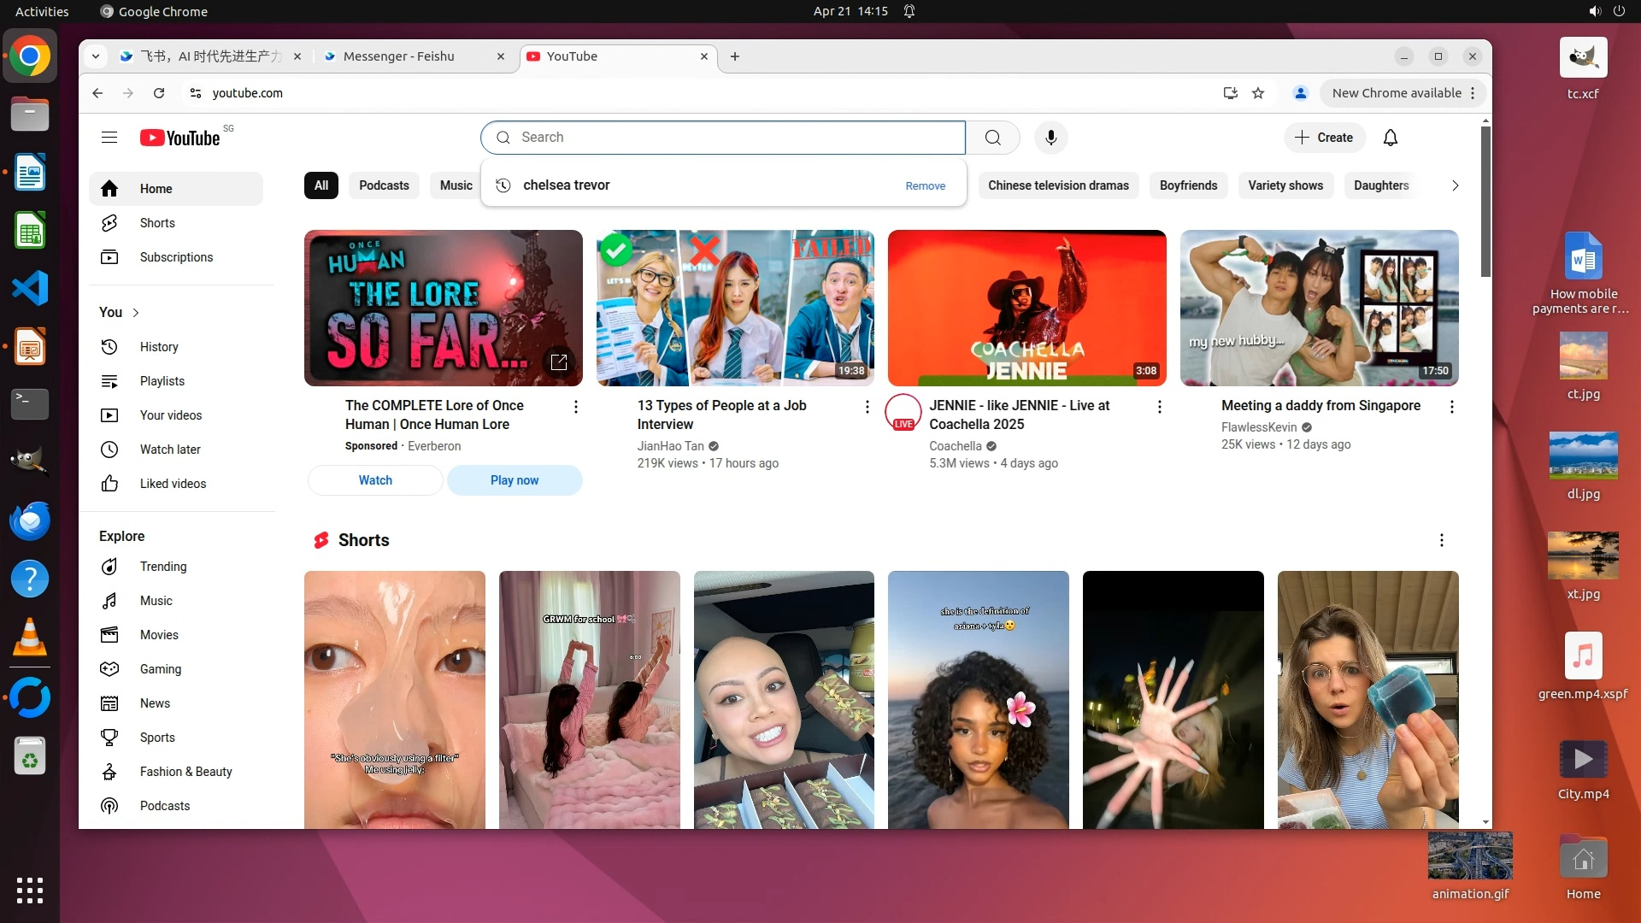Screen dimensions: 1641x923
Task: Open the Chrome tab search dropdown
Action: tap(96, 56)
